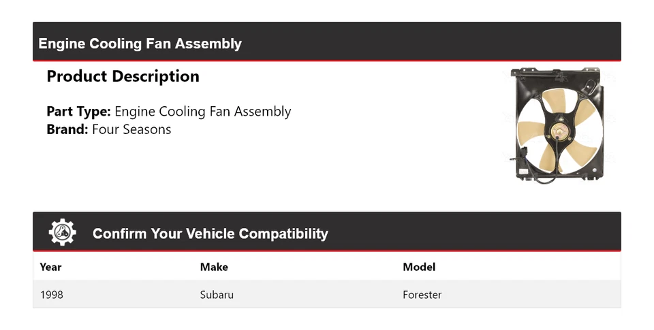This screenshot has width=654, height=330.
Task: Select the Subaru make cell
Action: 217,295
